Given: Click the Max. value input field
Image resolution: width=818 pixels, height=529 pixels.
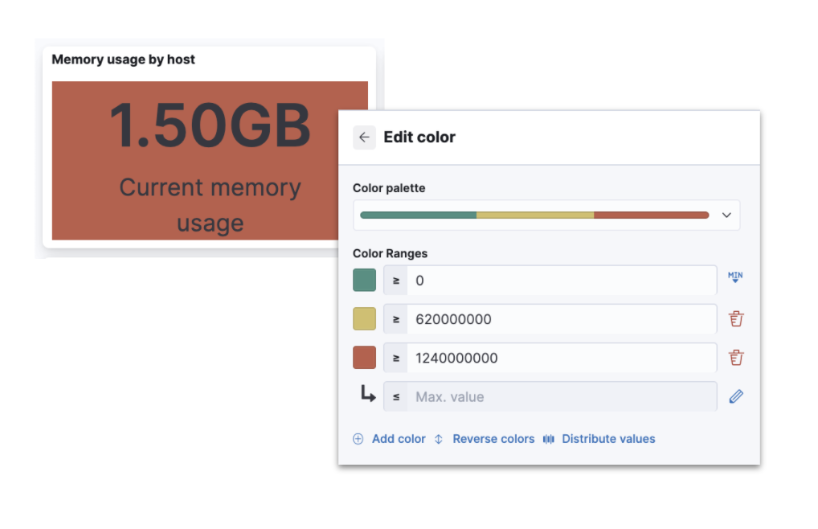Looking at the screenshot, I should (x=561, y=396).
